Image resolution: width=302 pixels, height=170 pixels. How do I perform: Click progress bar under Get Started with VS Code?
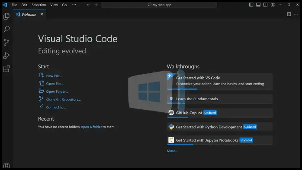click(x=182, y=89)
